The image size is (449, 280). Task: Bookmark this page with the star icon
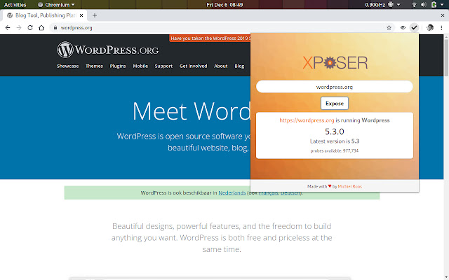point(389,28)
